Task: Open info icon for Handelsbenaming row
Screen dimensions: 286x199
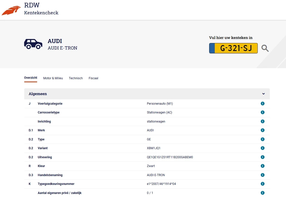Action: [263, 175]
